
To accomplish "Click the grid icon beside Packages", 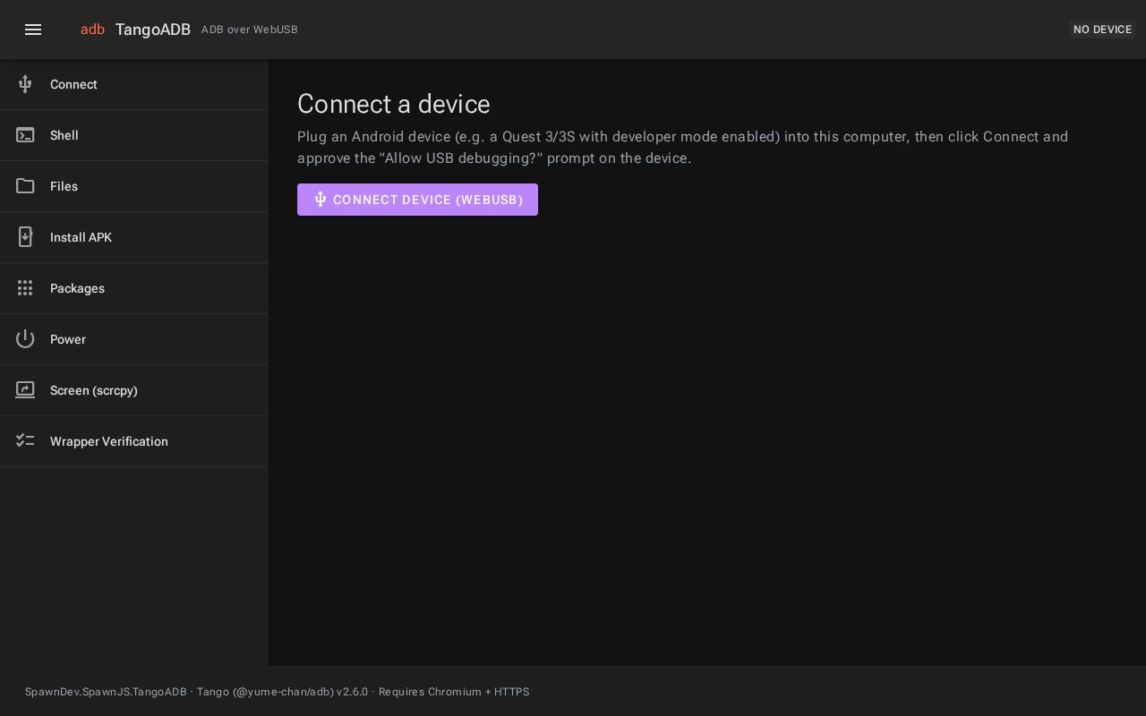I will [x=25, y=288].
